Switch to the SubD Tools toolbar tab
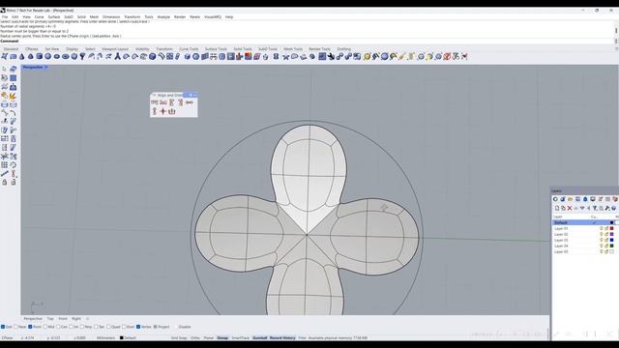The height and width of the screenshot is (348, 619). pyautogui.click(x=268, y=49)
